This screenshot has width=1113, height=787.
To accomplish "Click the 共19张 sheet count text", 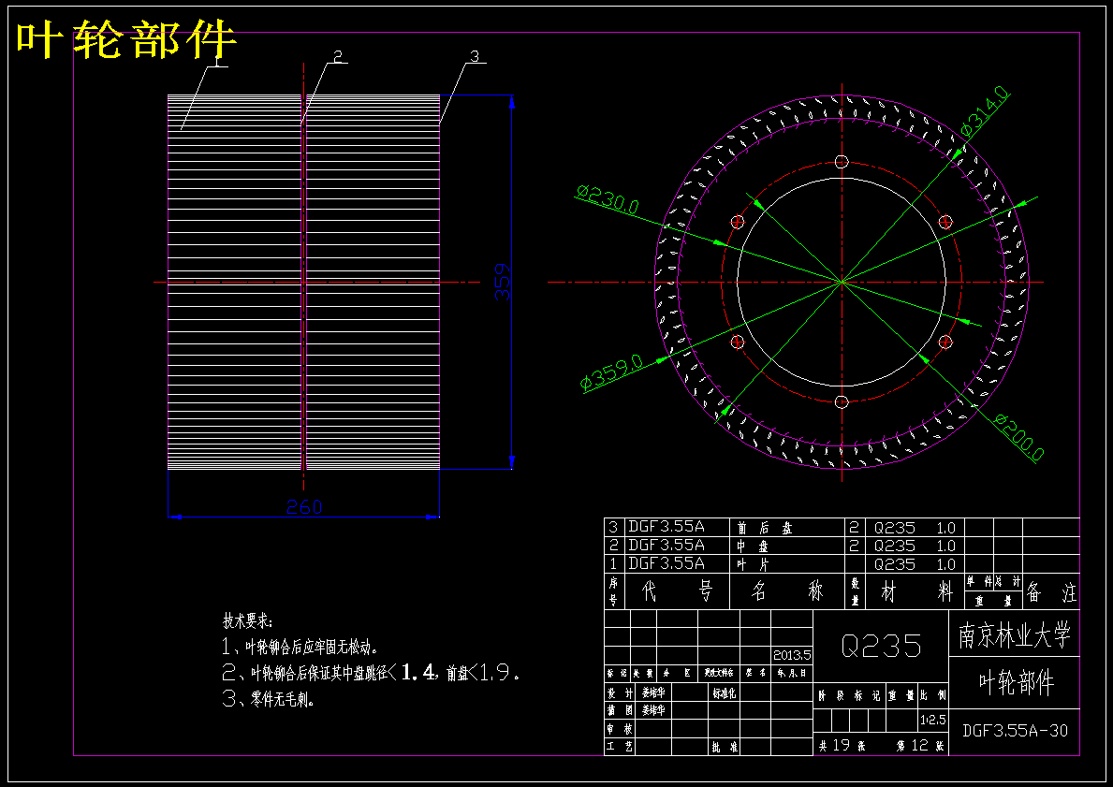I will click(842, 746).
